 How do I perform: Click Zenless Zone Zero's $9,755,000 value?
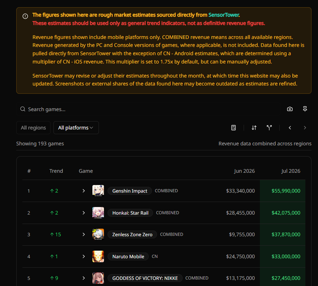pyautogui.click(x=242, y=234)
